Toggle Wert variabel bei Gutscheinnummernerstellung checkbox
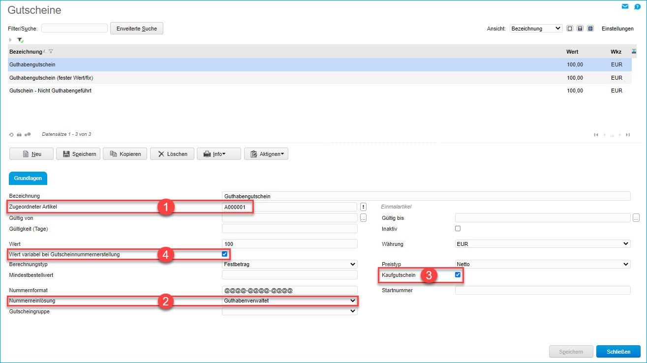 point(225,254)
